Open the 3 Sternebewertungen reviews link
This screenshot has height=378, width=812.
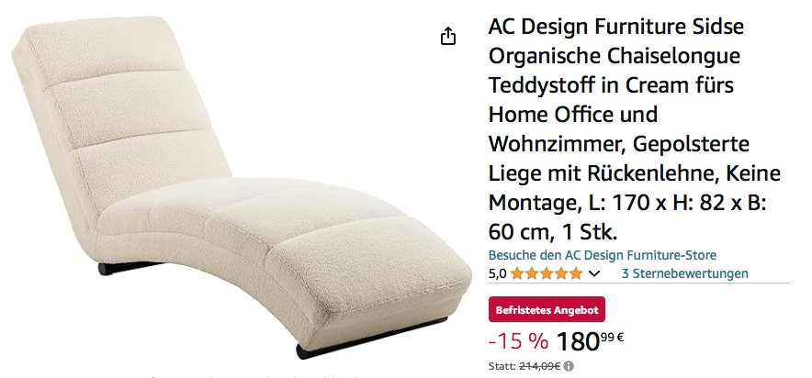tap(684, 273)
